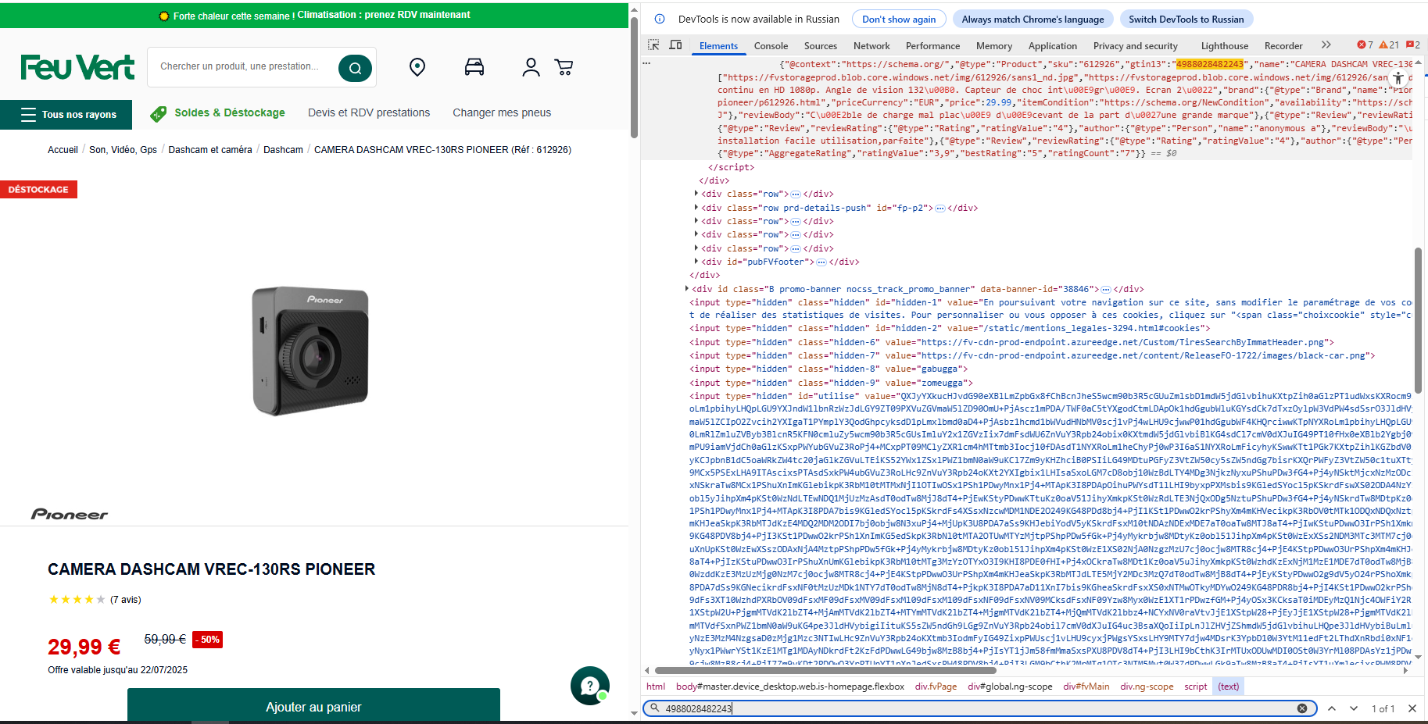Click the highlighted 4988028482243 gtin value
Viewport: 1428px width, 724px height.
tap(1209, 64)
